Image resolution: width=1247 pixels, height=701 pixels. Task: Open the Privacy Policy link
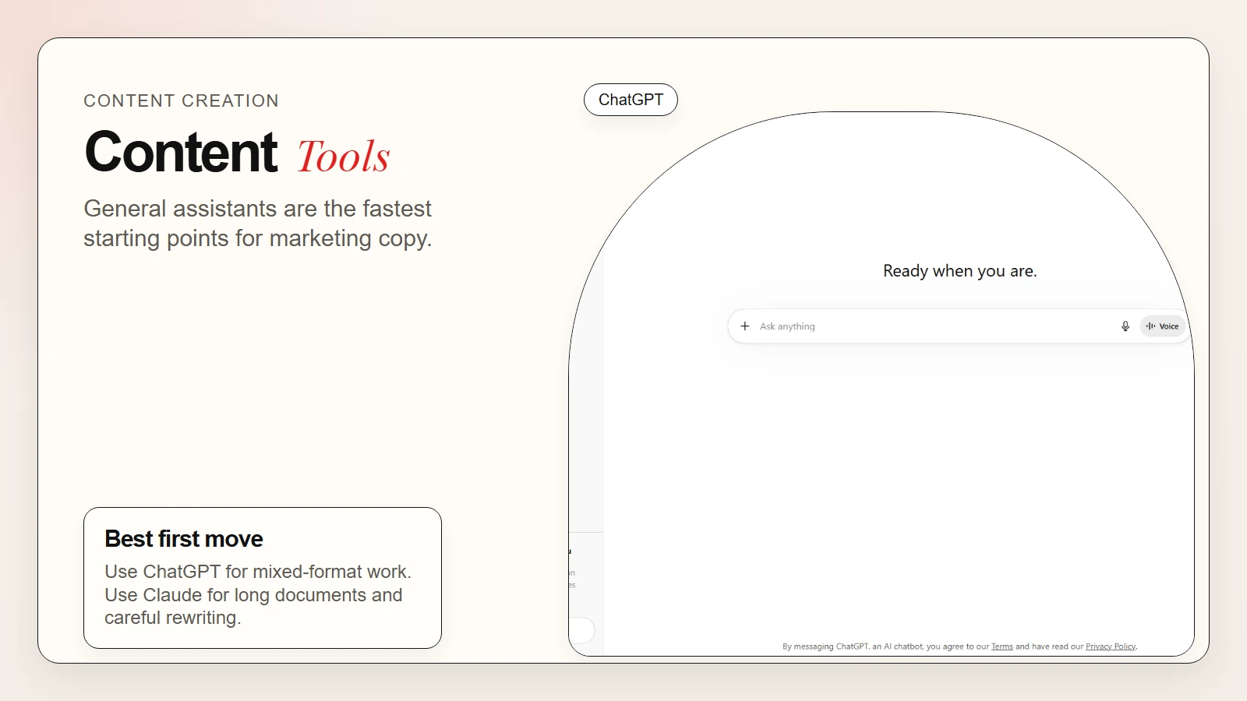point(1111,646)
